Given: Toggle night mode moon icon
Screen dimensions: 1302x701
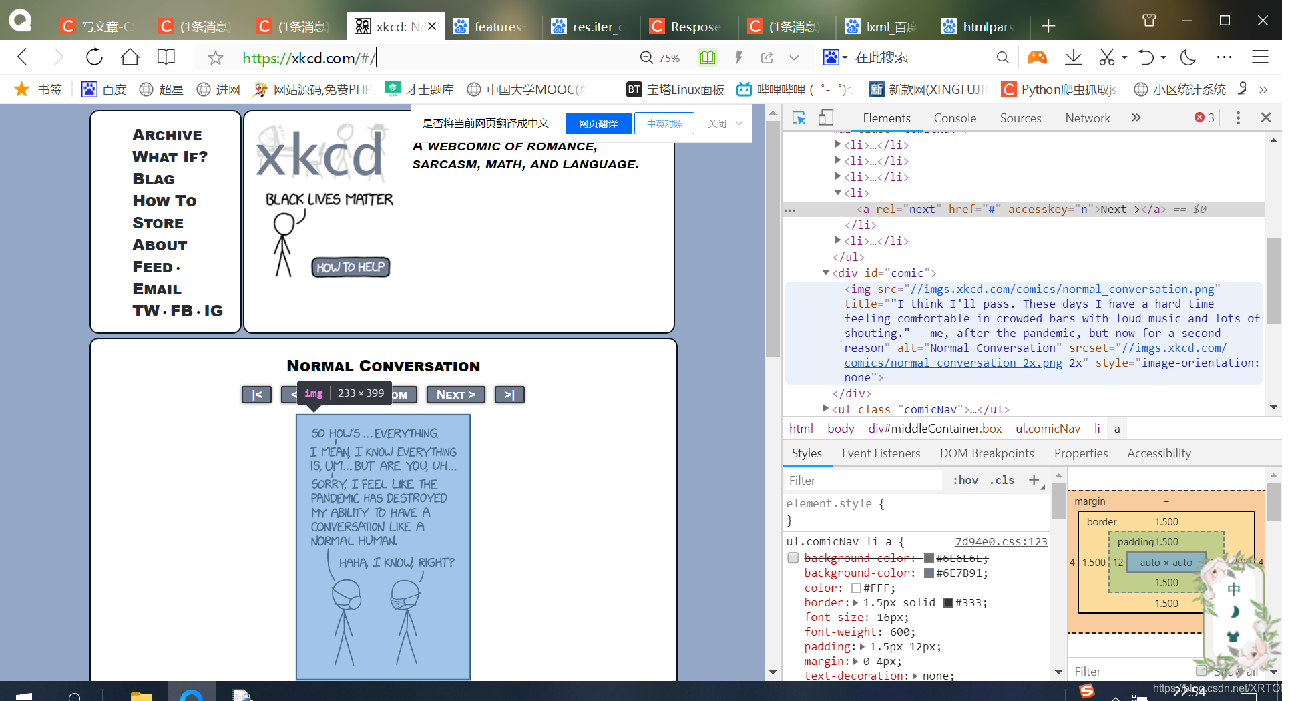Looking at the screenshot, I should click(x=1188, y=57).
